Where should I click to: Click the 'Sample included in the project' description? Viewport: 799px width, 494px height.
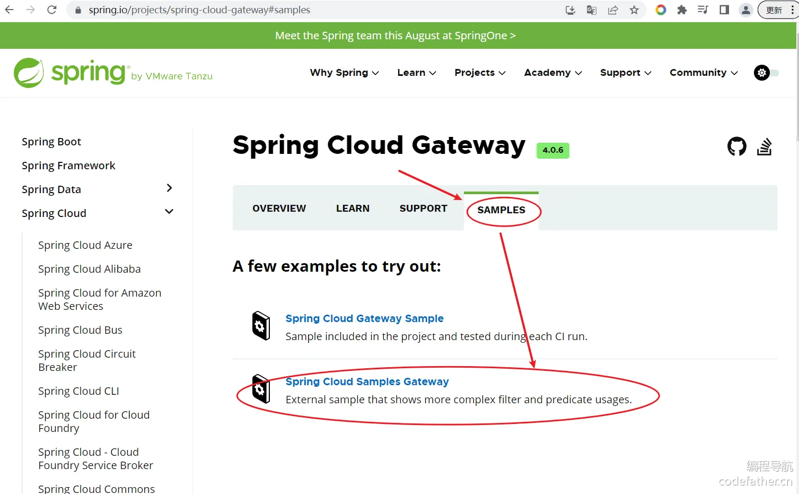[436, 336]
